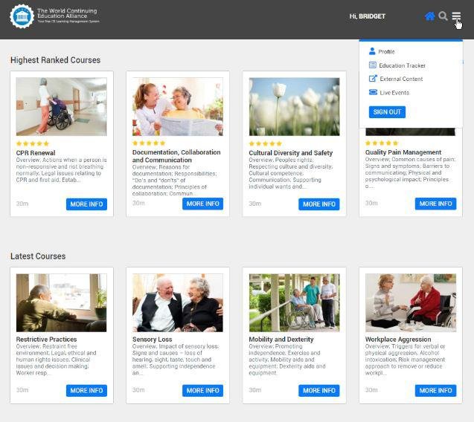Open search with the magnifier icon
This screenshot has height=422, width=474.
(x=443, y=16)
